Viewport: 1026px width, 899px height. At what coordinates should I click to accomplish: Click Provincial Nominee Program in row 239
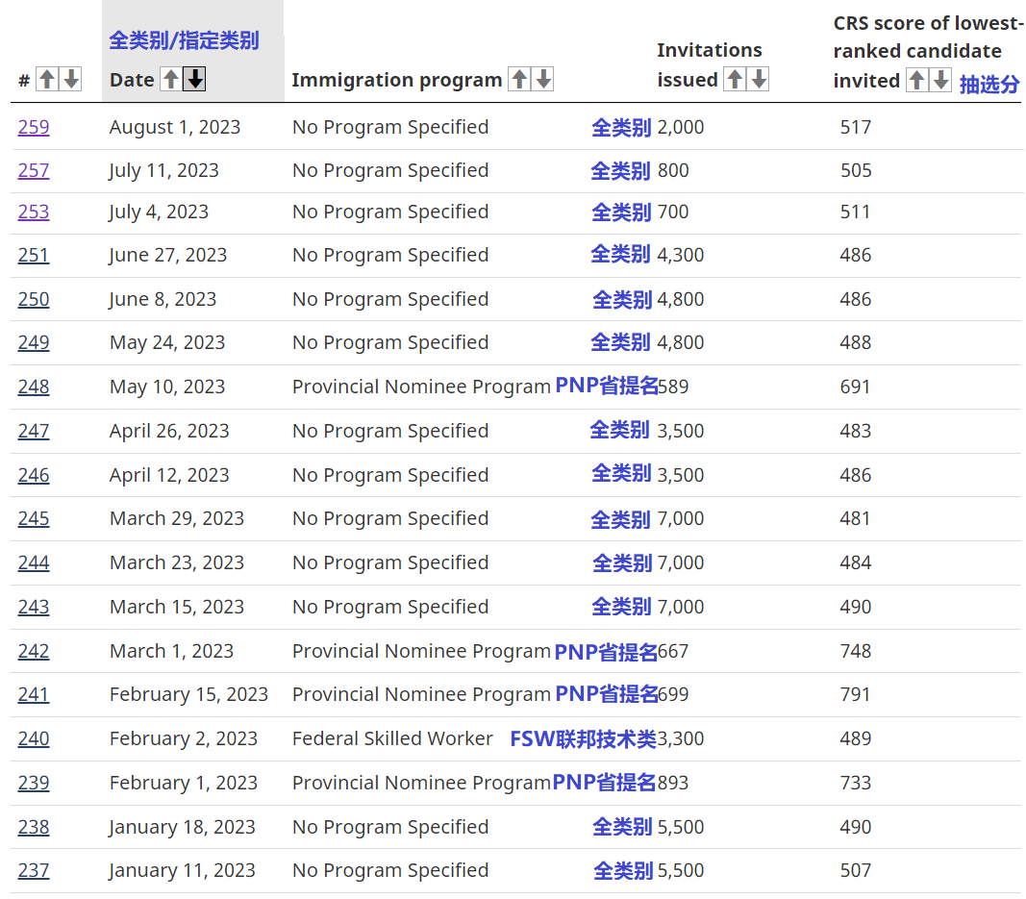click(421, 784)
